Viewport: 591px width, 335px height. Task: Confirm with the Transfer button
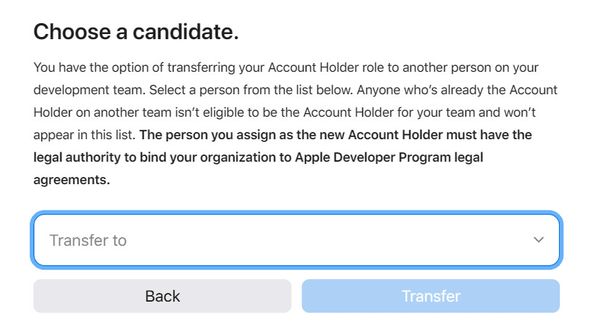431,296
